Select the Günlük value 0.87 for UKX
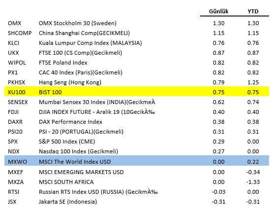Screen dimensions: 272x215 click(218, 53)
